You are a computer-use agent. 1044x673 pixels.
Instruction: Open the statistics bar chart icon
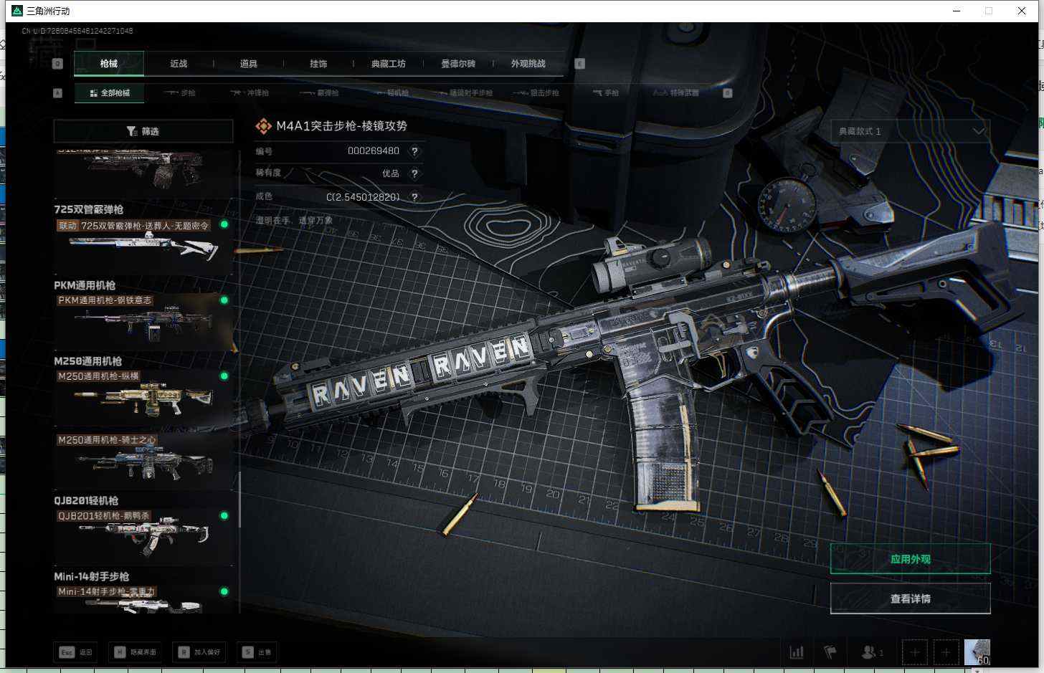pos(797,652)
